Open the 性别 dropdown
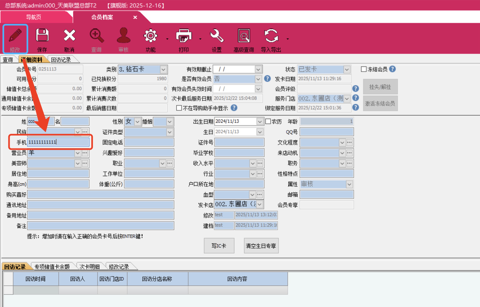 tap(137, 122)
